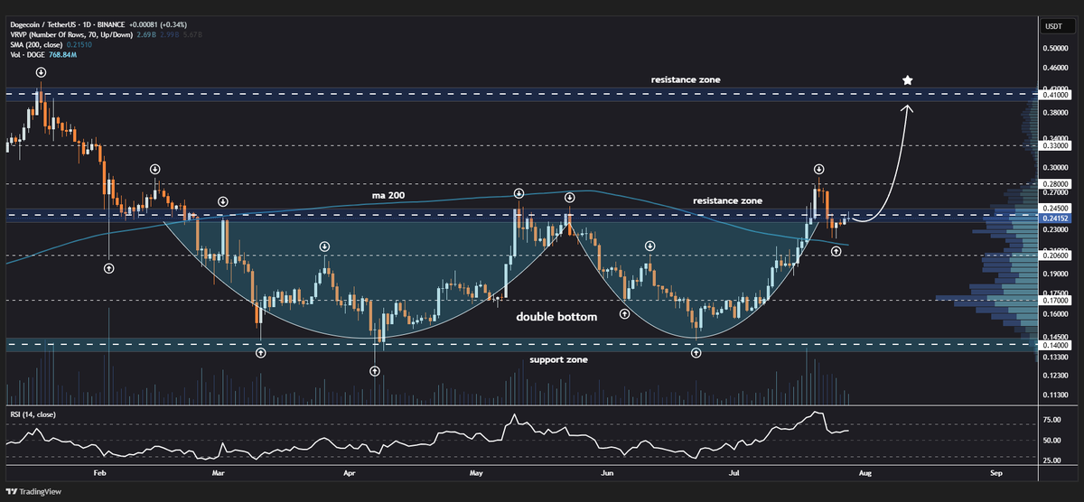The image size is (1084, 502).
Task: Click the 0.17000 price line label
Action: [1055, 301]
